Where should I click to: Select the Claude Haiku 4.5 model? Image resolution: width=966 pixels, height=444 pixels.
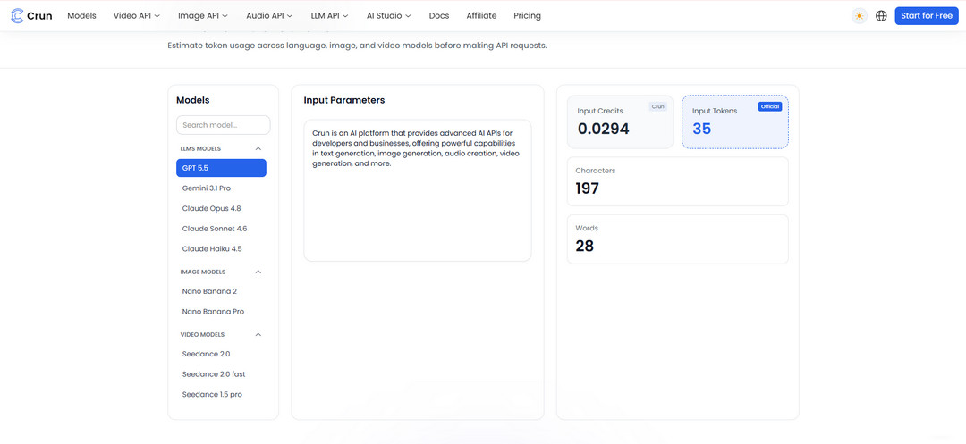[x=221, y=249]
